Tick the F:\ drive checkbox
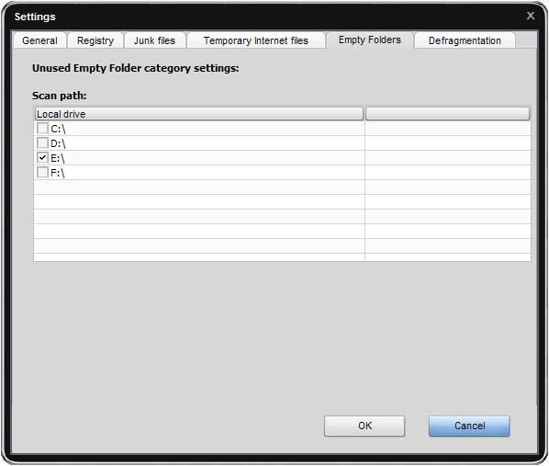Viewport: 549px width, 466px height. tap(42, 172)
